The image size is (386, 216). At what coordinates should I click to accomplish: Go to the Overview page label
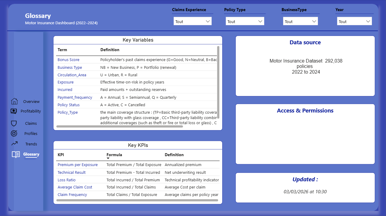point(31,102)
